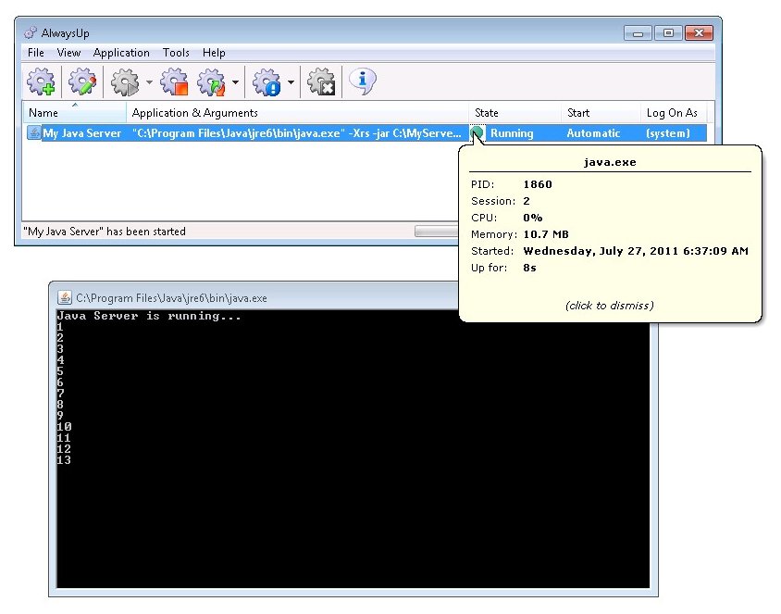Open the dropdown arrow beside the Restart gear
The width and height of the screenshot is (781, 614).
tap(235, 81)
